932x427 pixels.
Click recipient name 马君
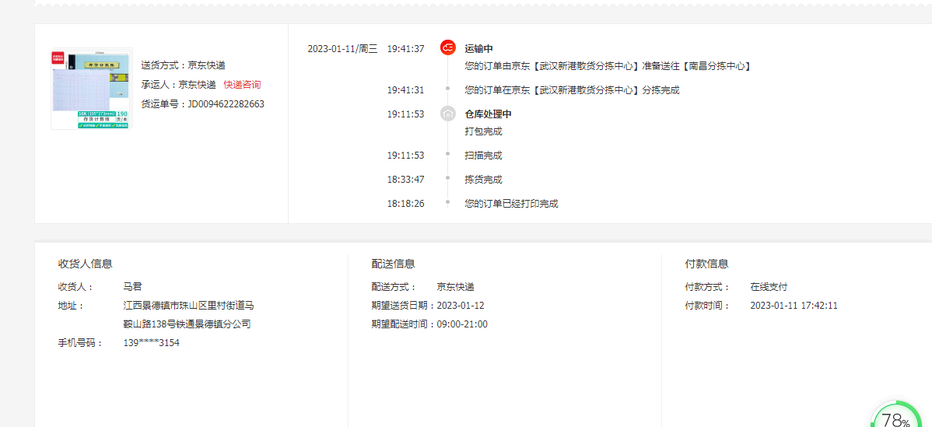coord(132,287)
